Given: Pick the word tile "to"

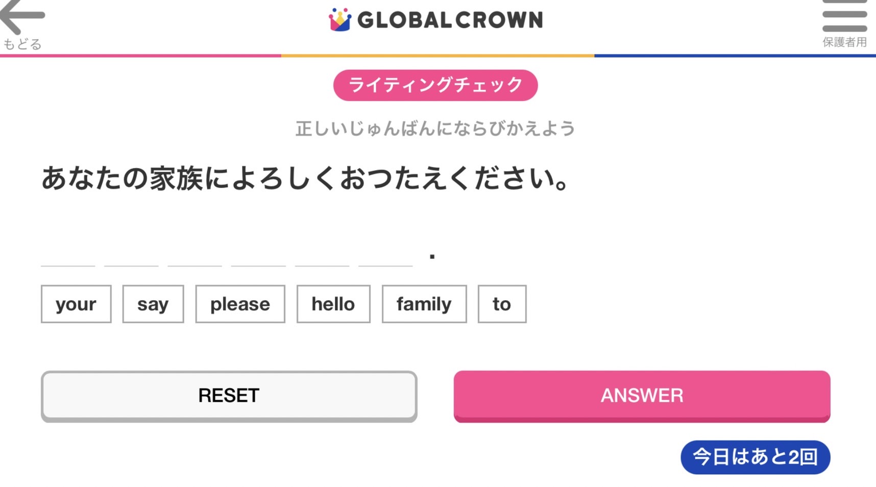Looking at the screenshot, I should click(502, 304).
